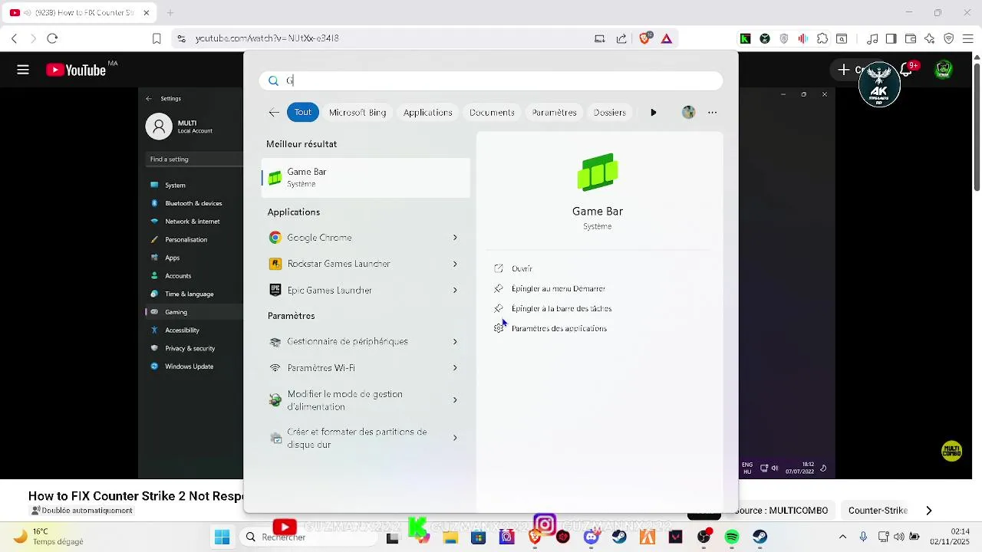This screenshot has height=552, width=982.
Task: Expand Modifier le mode de gestion chevron
Action: tap(455, 400)
